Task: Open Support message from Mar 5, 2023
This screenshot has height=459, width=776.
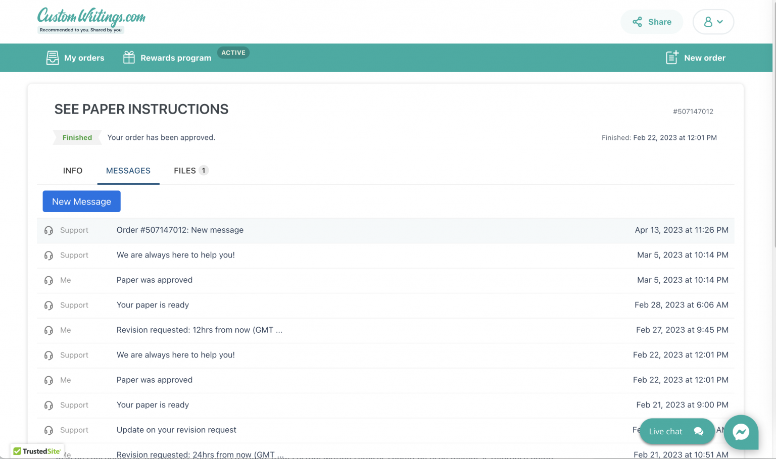Action: click(175, 255)
